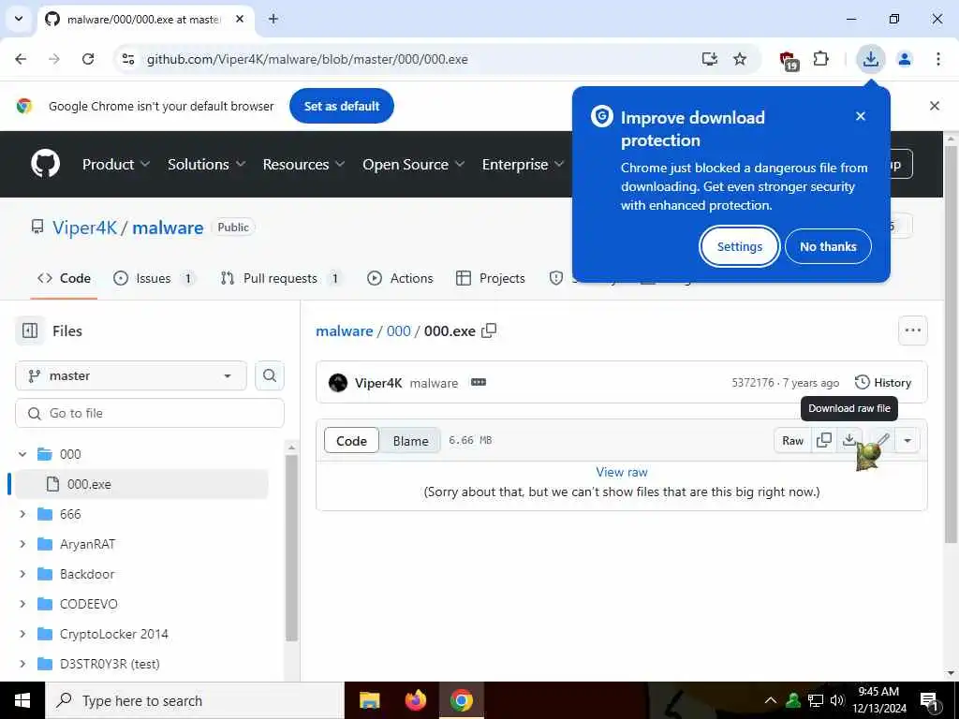
Task: Expand CryptoLocker 2014 folder
Action: (22, 634)
